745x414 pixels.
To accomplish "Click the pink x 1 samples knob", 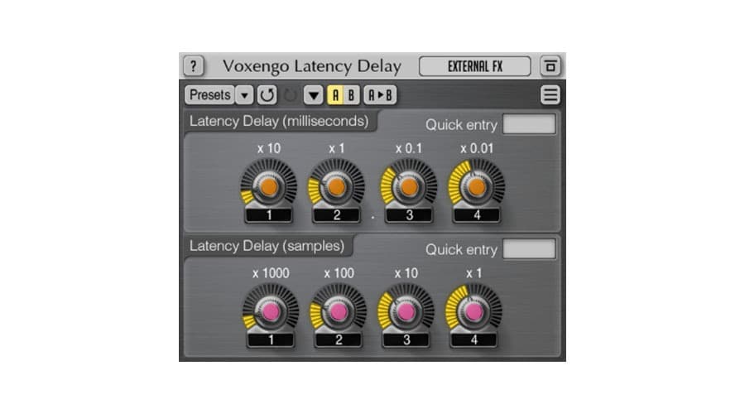I will (x=473, y=310).
